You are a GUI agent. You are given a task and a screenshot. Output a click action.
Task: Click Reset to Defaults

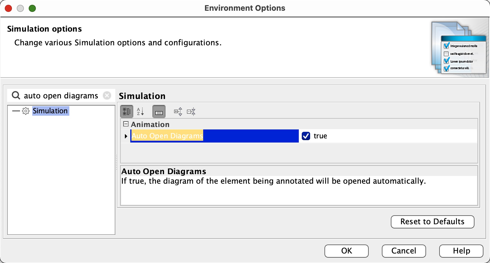pyautogui.click(x=432, y=222)
